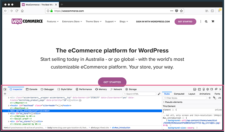Open the Blogs dropdown menu
The height and width of the screenshot is (132, 225).
point(124,22)
